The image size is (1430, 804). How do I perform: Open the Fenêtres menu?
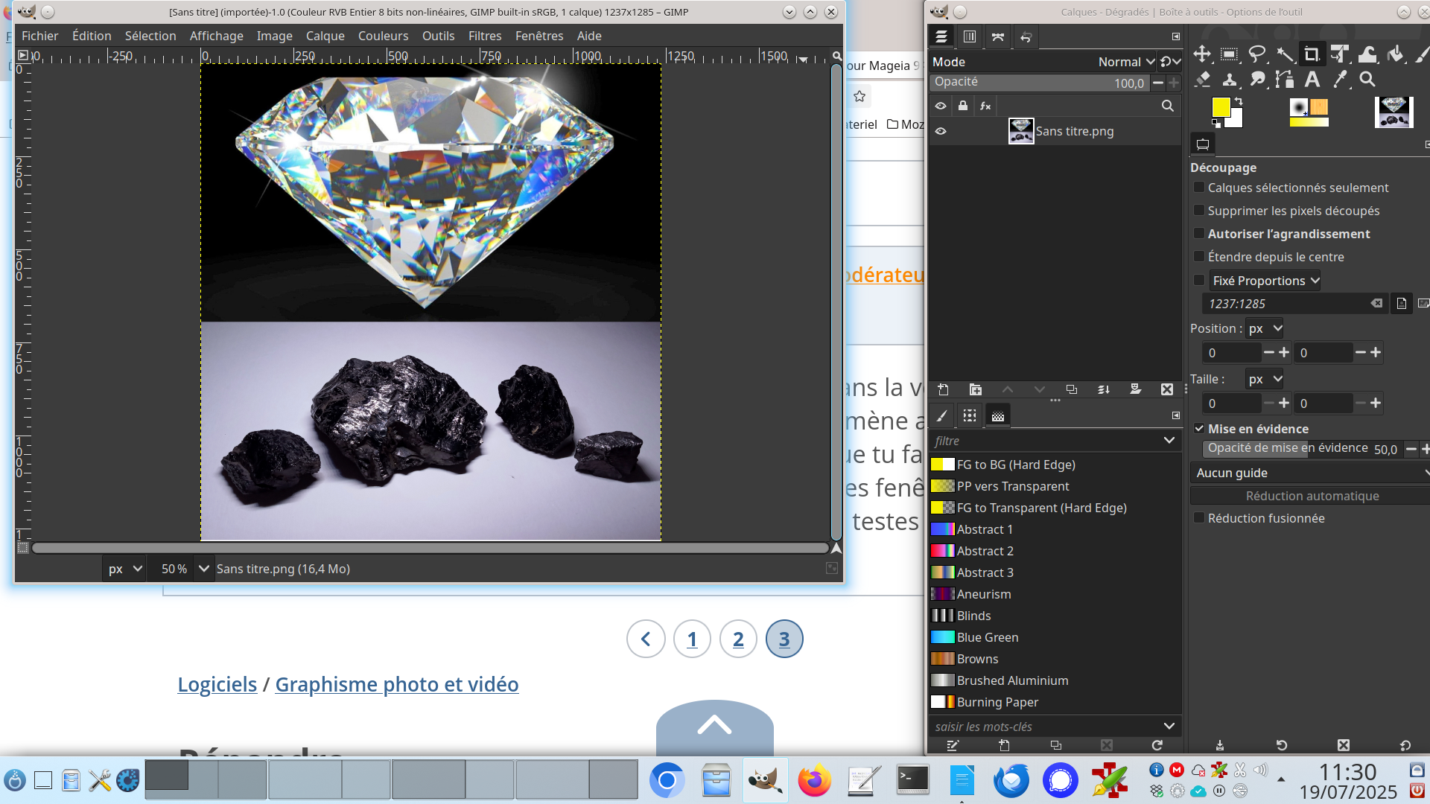pos(539,36)
